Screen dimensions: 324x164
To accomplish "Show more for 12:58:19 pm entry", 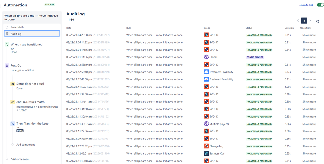I will (309, 65).
